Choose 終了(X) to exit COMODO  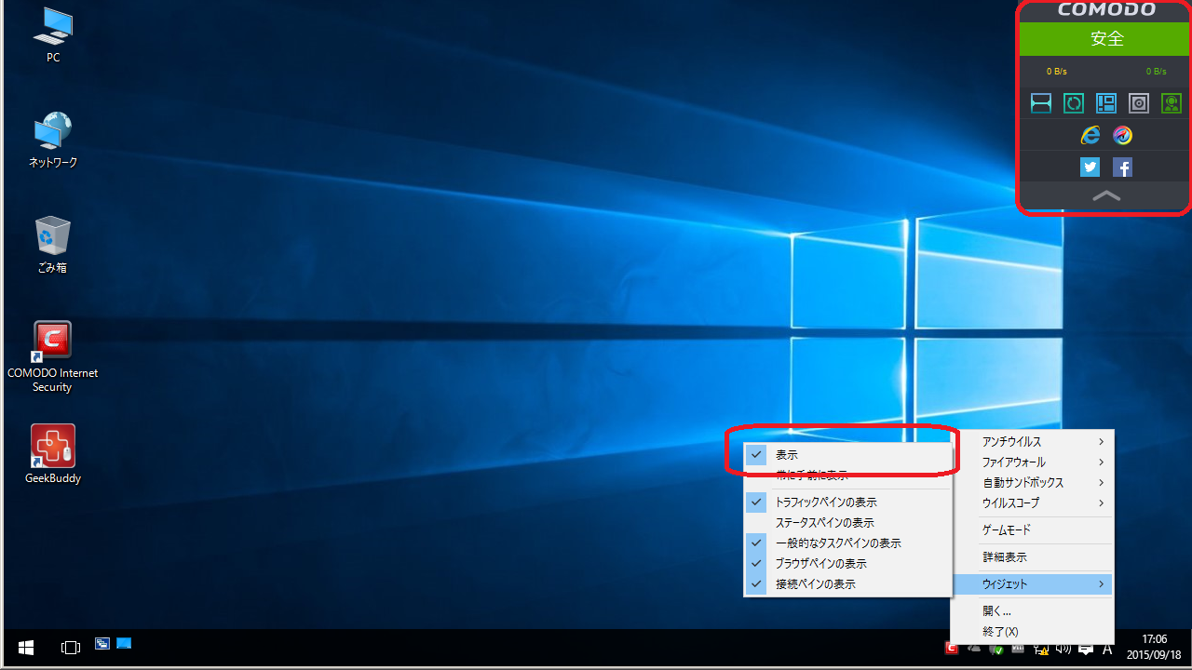pyautogui.click(x=1032, y=632)
